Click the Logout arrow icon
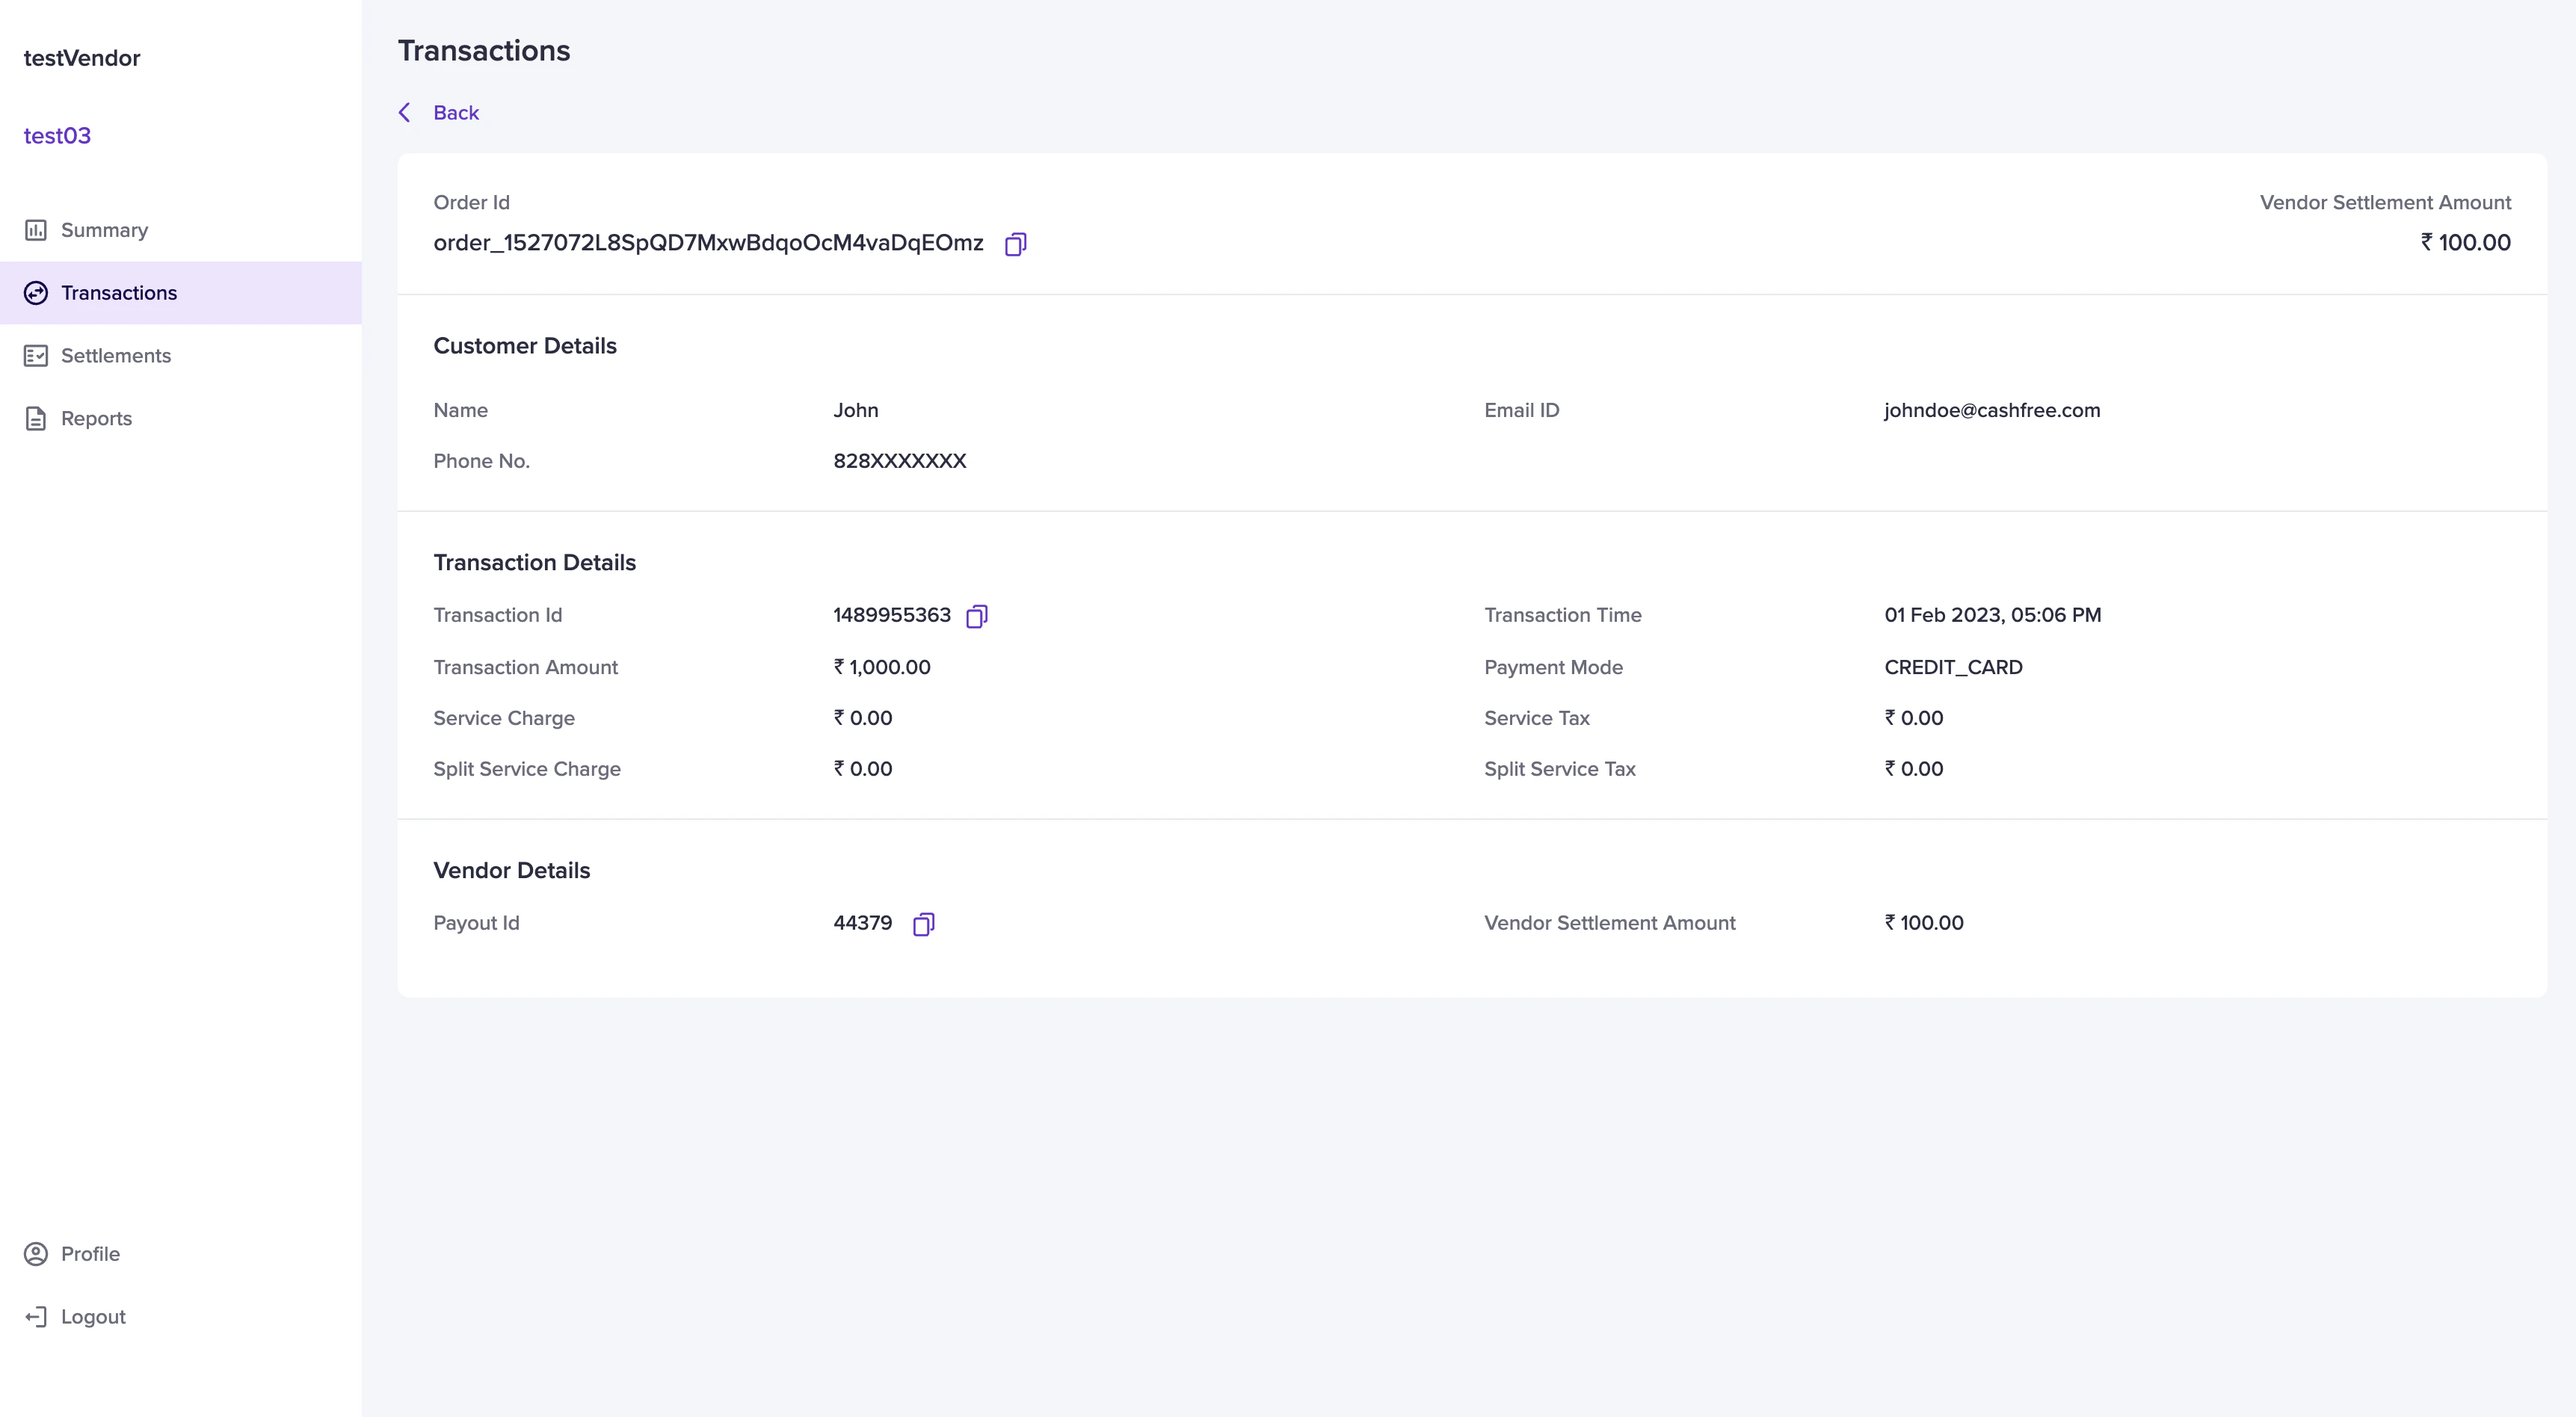The image size is (2576, 1417). coord(36,1317)
